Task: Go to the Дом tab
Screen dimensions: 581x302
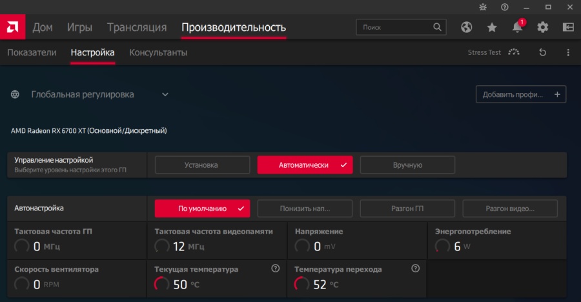Action: click(43, 27)
